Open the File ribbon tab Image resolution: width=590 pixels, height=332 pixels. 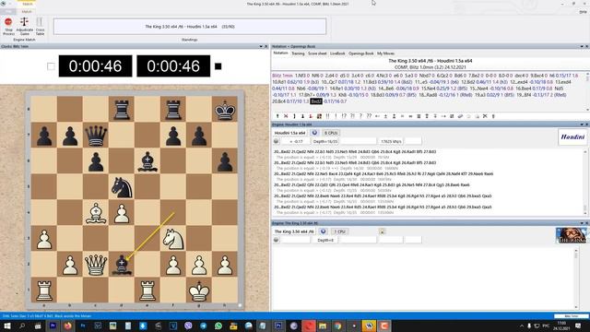tap(8, 12)
